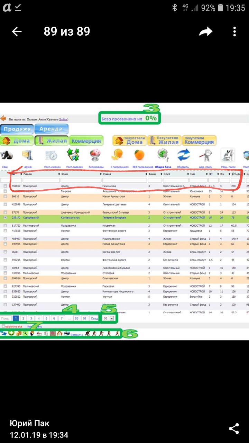Tick the checkbox for listing 485407

point(5,239)
